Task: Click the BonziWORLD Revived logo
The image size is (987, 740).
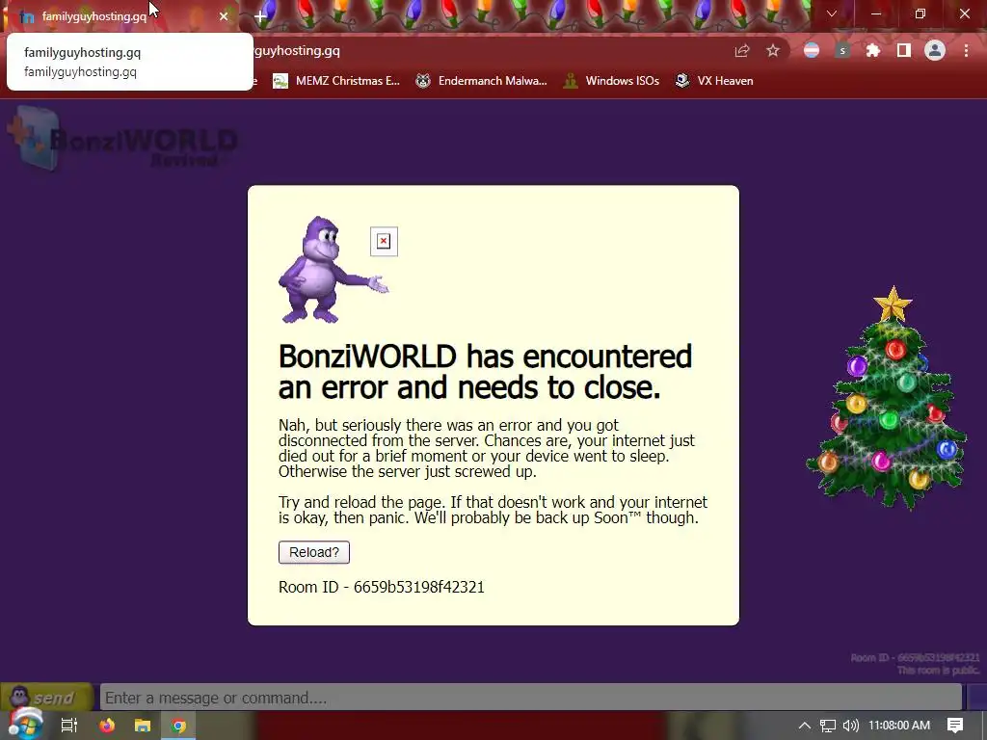Action: coord(122,140)
